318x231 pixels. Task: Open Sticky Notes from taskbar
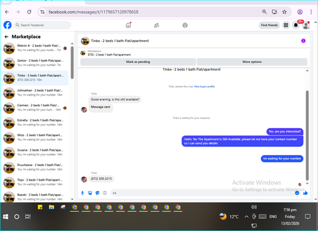40,207
